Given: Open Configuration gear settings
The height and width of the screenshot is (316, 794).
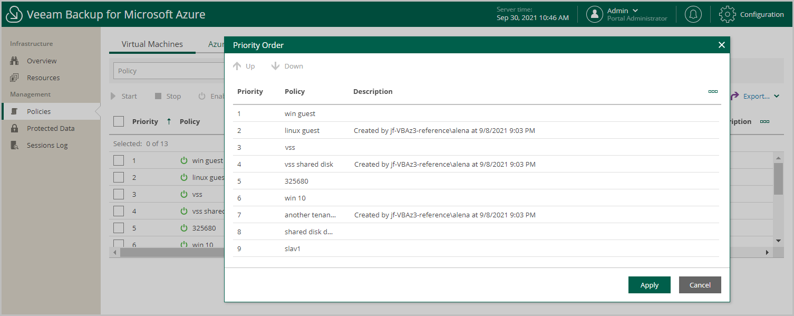Looking at the screenshot, I should (x=728, y=14).
